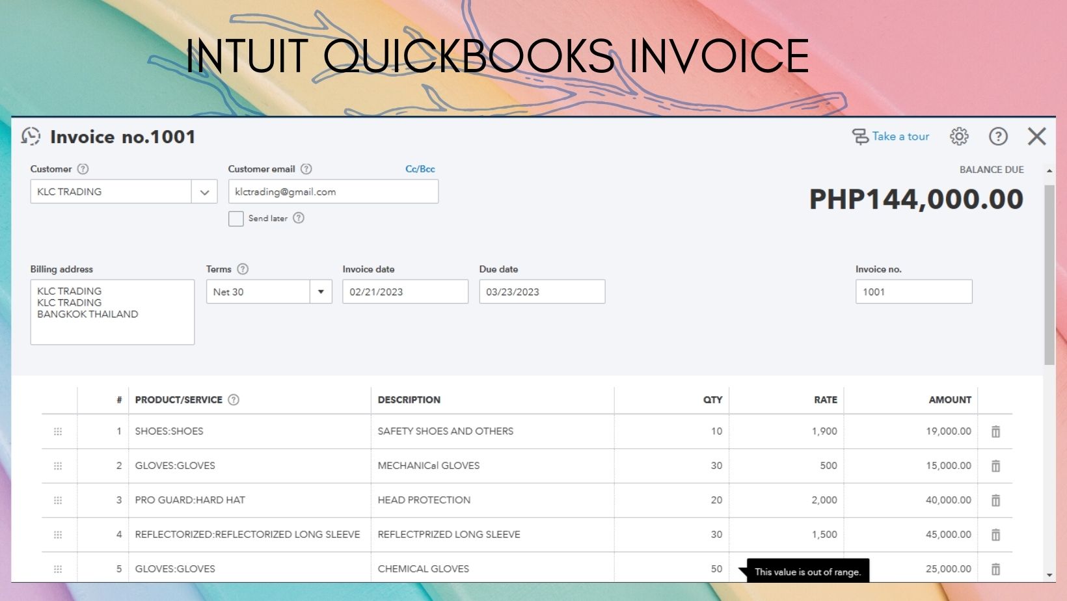Viewport: 1067px width, 601px height.
Task: Delete the REFLECTPRIZED LONG SLEEVE line
Action: tap(995, 535)
